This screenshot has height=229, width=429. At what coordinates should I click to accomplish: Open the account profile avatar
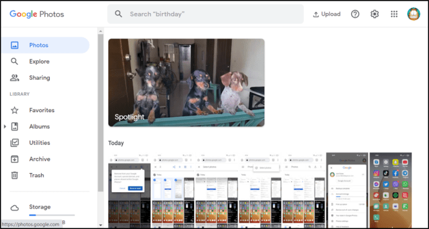point(413,14)
